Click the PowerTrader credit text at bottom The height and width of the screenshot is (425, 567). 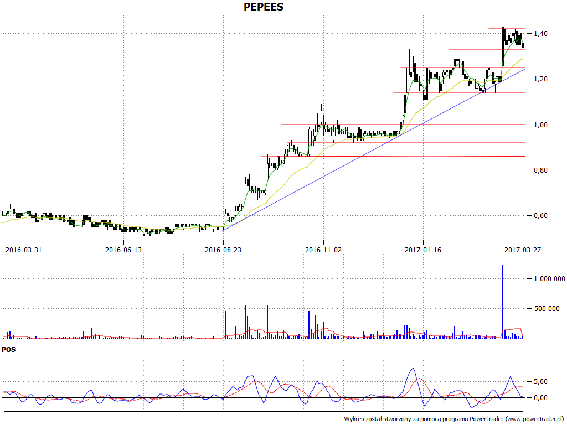(x=453, y=419)
